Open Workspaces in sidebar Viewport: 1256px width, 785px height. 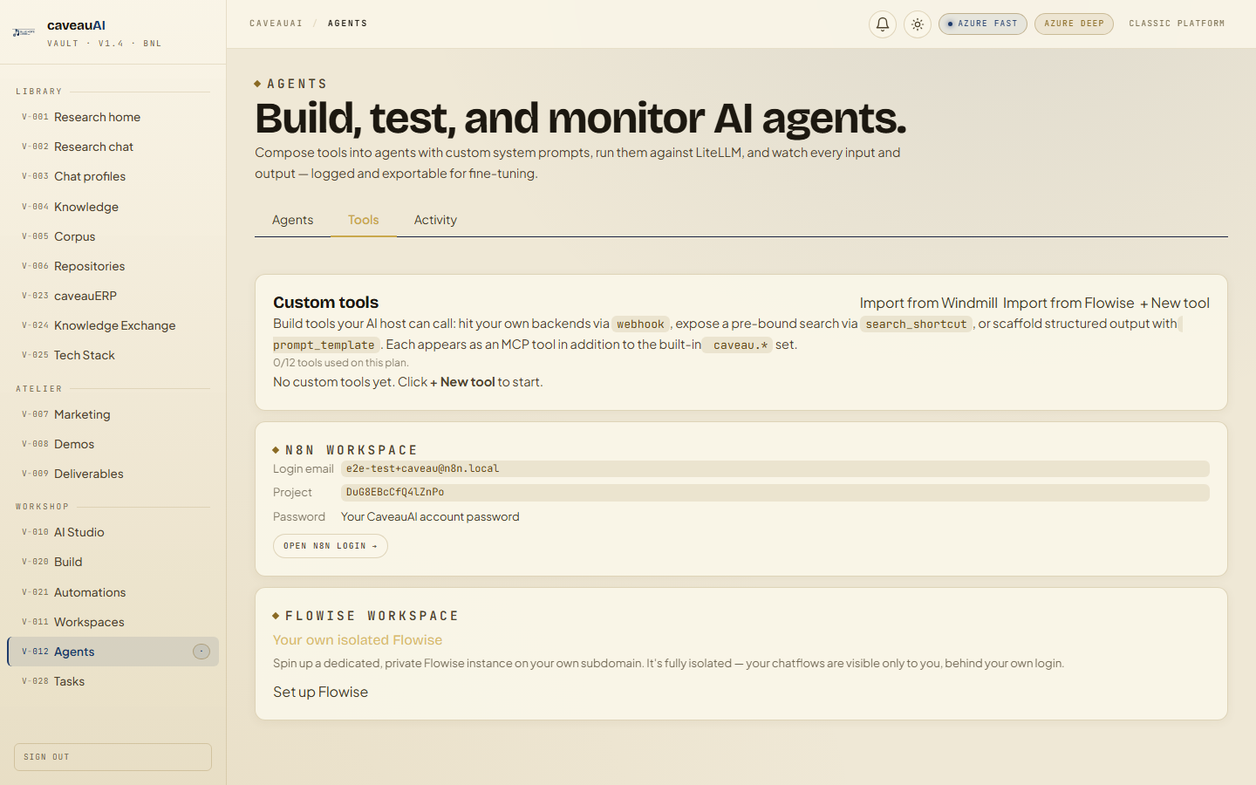point(113,622)
